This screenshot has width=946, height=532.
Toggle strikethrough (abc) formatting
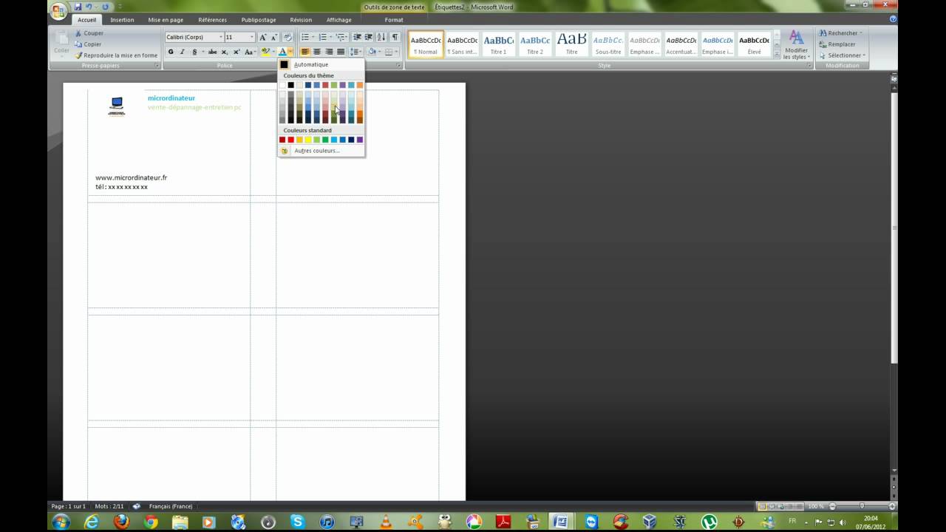(213, 52)
